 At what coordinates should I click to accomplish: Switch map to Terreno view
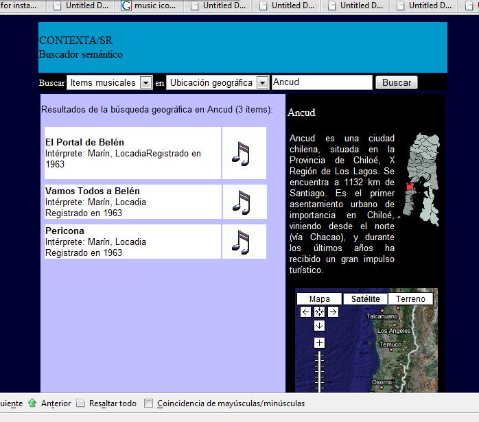point(410,298)
